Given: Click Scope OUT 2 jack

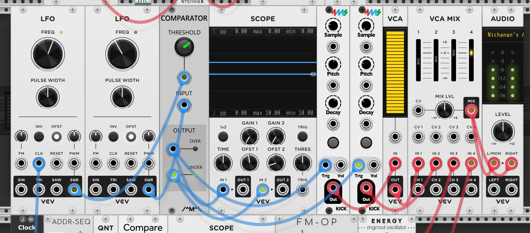Looking at the screenshot, I should click(x=283, y=190).
